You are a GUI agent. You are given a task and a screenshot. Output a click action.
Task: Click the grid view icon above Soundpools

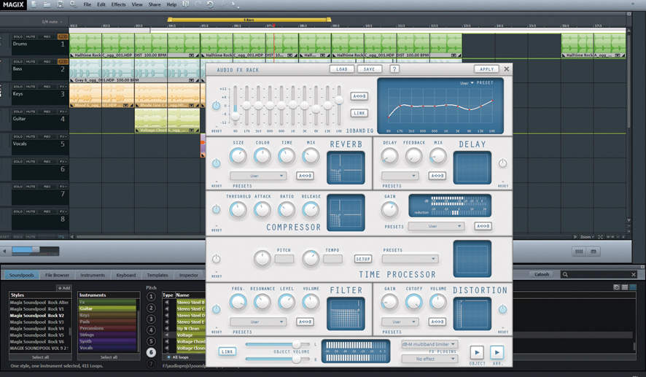coord(579,252)
